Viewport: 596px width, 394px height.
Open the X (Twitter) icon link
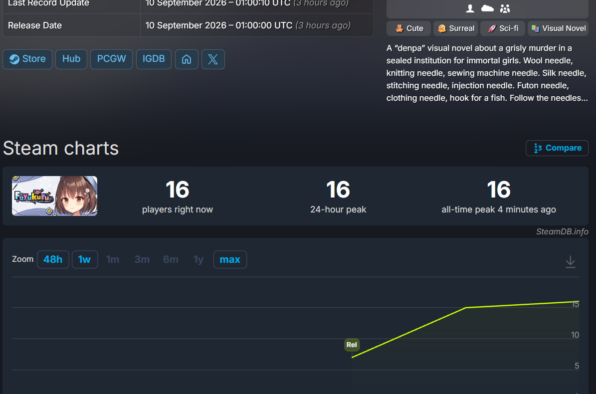point(213,59)
